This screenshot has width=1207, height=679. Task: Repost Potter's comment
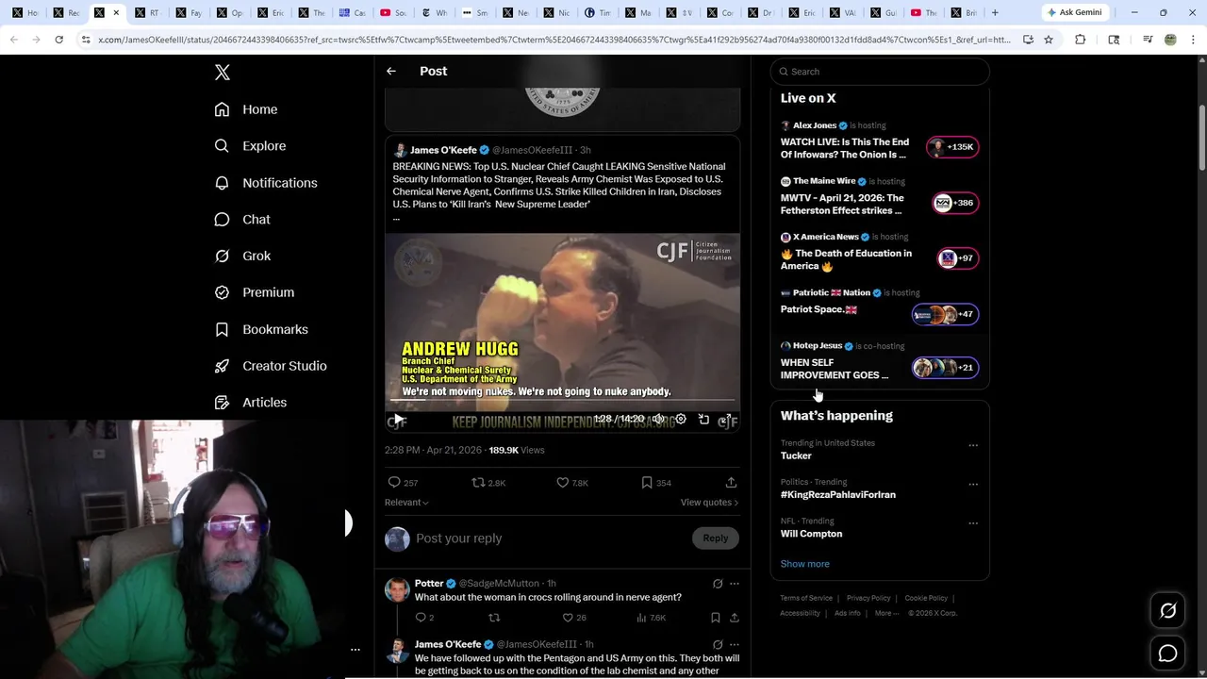click(x=493, y=618)
